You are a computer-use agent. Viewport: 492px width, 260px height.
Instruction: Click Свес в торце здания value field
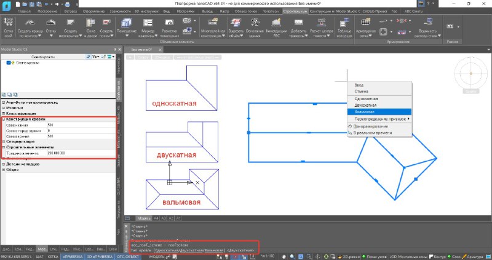81,131
